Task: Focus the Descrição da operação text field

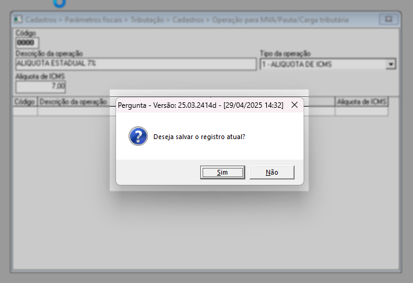Action: pos(136,64)
